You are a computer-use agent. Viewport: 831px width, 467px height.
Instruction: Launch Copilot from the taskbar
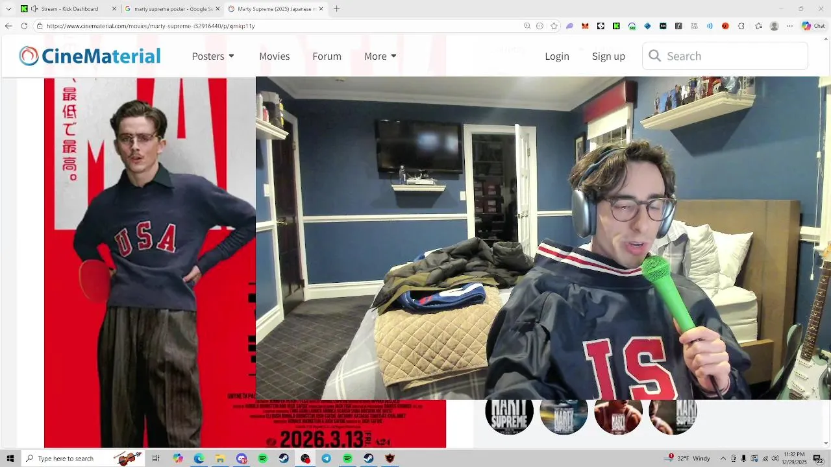[178, 459]
